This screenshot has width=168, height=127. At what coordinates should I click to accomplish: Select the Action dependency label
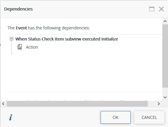pyautogui.click(x=32, y=47)
